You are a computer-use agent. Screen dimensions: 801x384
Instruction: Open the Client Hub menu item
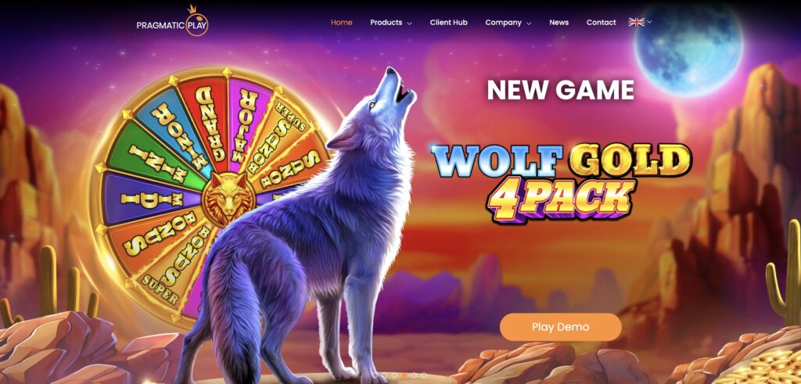point(448,23)
